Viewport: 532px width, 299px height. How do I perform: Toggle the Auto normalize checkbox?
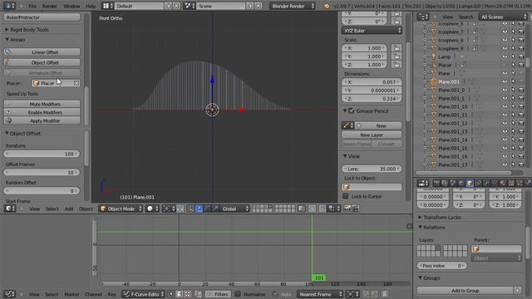tap(275, 294)
